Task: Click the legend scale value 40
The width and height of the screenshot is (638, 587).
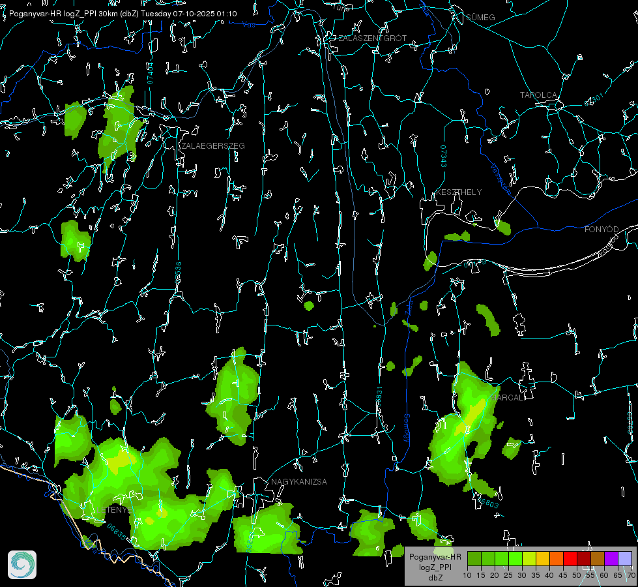Action: pos(549,576)
